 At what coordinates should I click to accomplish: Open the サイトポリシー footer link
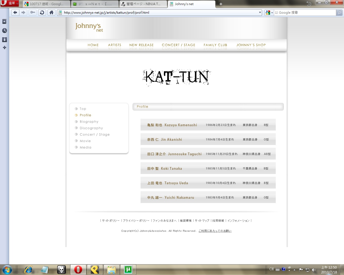point(111,221)
